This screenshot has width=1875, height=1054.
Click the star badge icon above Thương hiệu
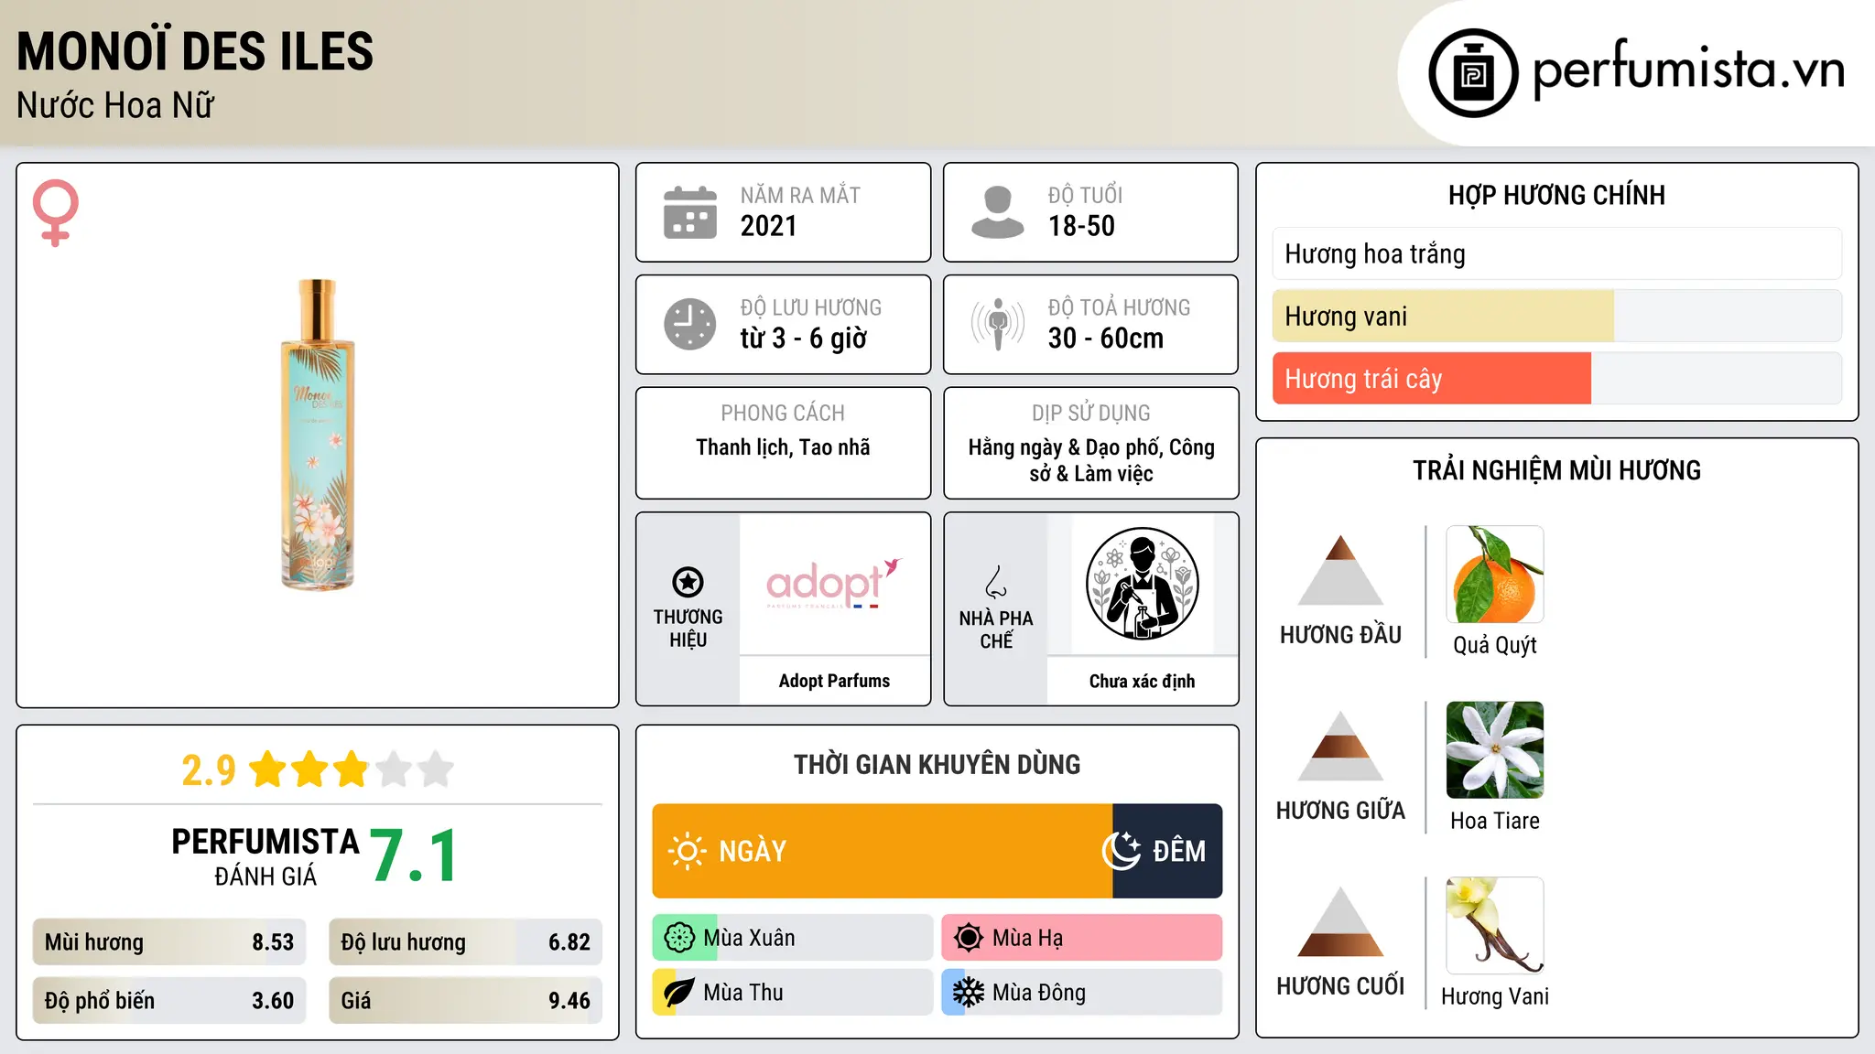(688, 582)
